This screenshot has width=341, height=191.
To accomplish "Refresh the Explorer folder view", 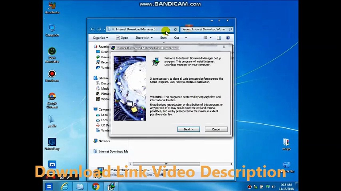I will tap(175, 29).
